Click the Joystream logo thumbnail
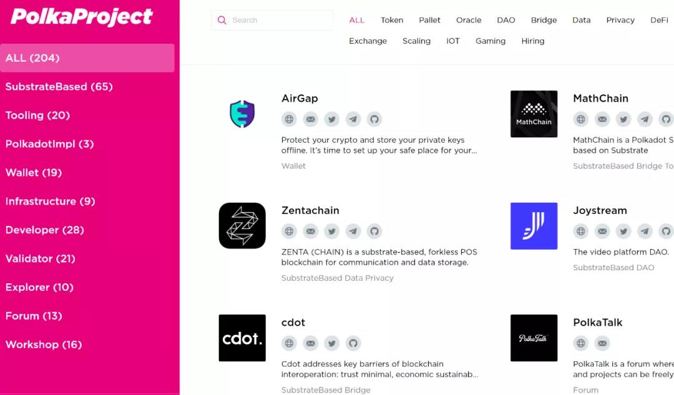 pyautogui.click(x=534, y=226)
